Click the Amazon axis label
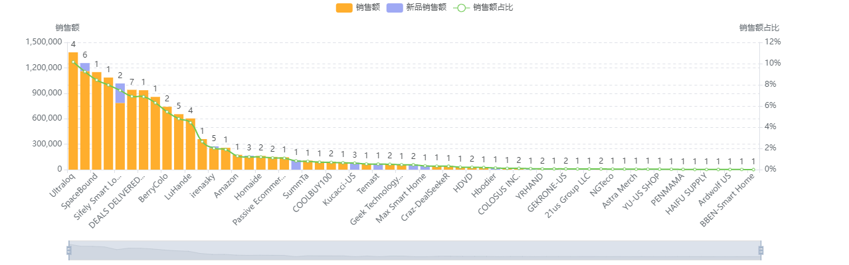The image size is (849, 265). 227,185
